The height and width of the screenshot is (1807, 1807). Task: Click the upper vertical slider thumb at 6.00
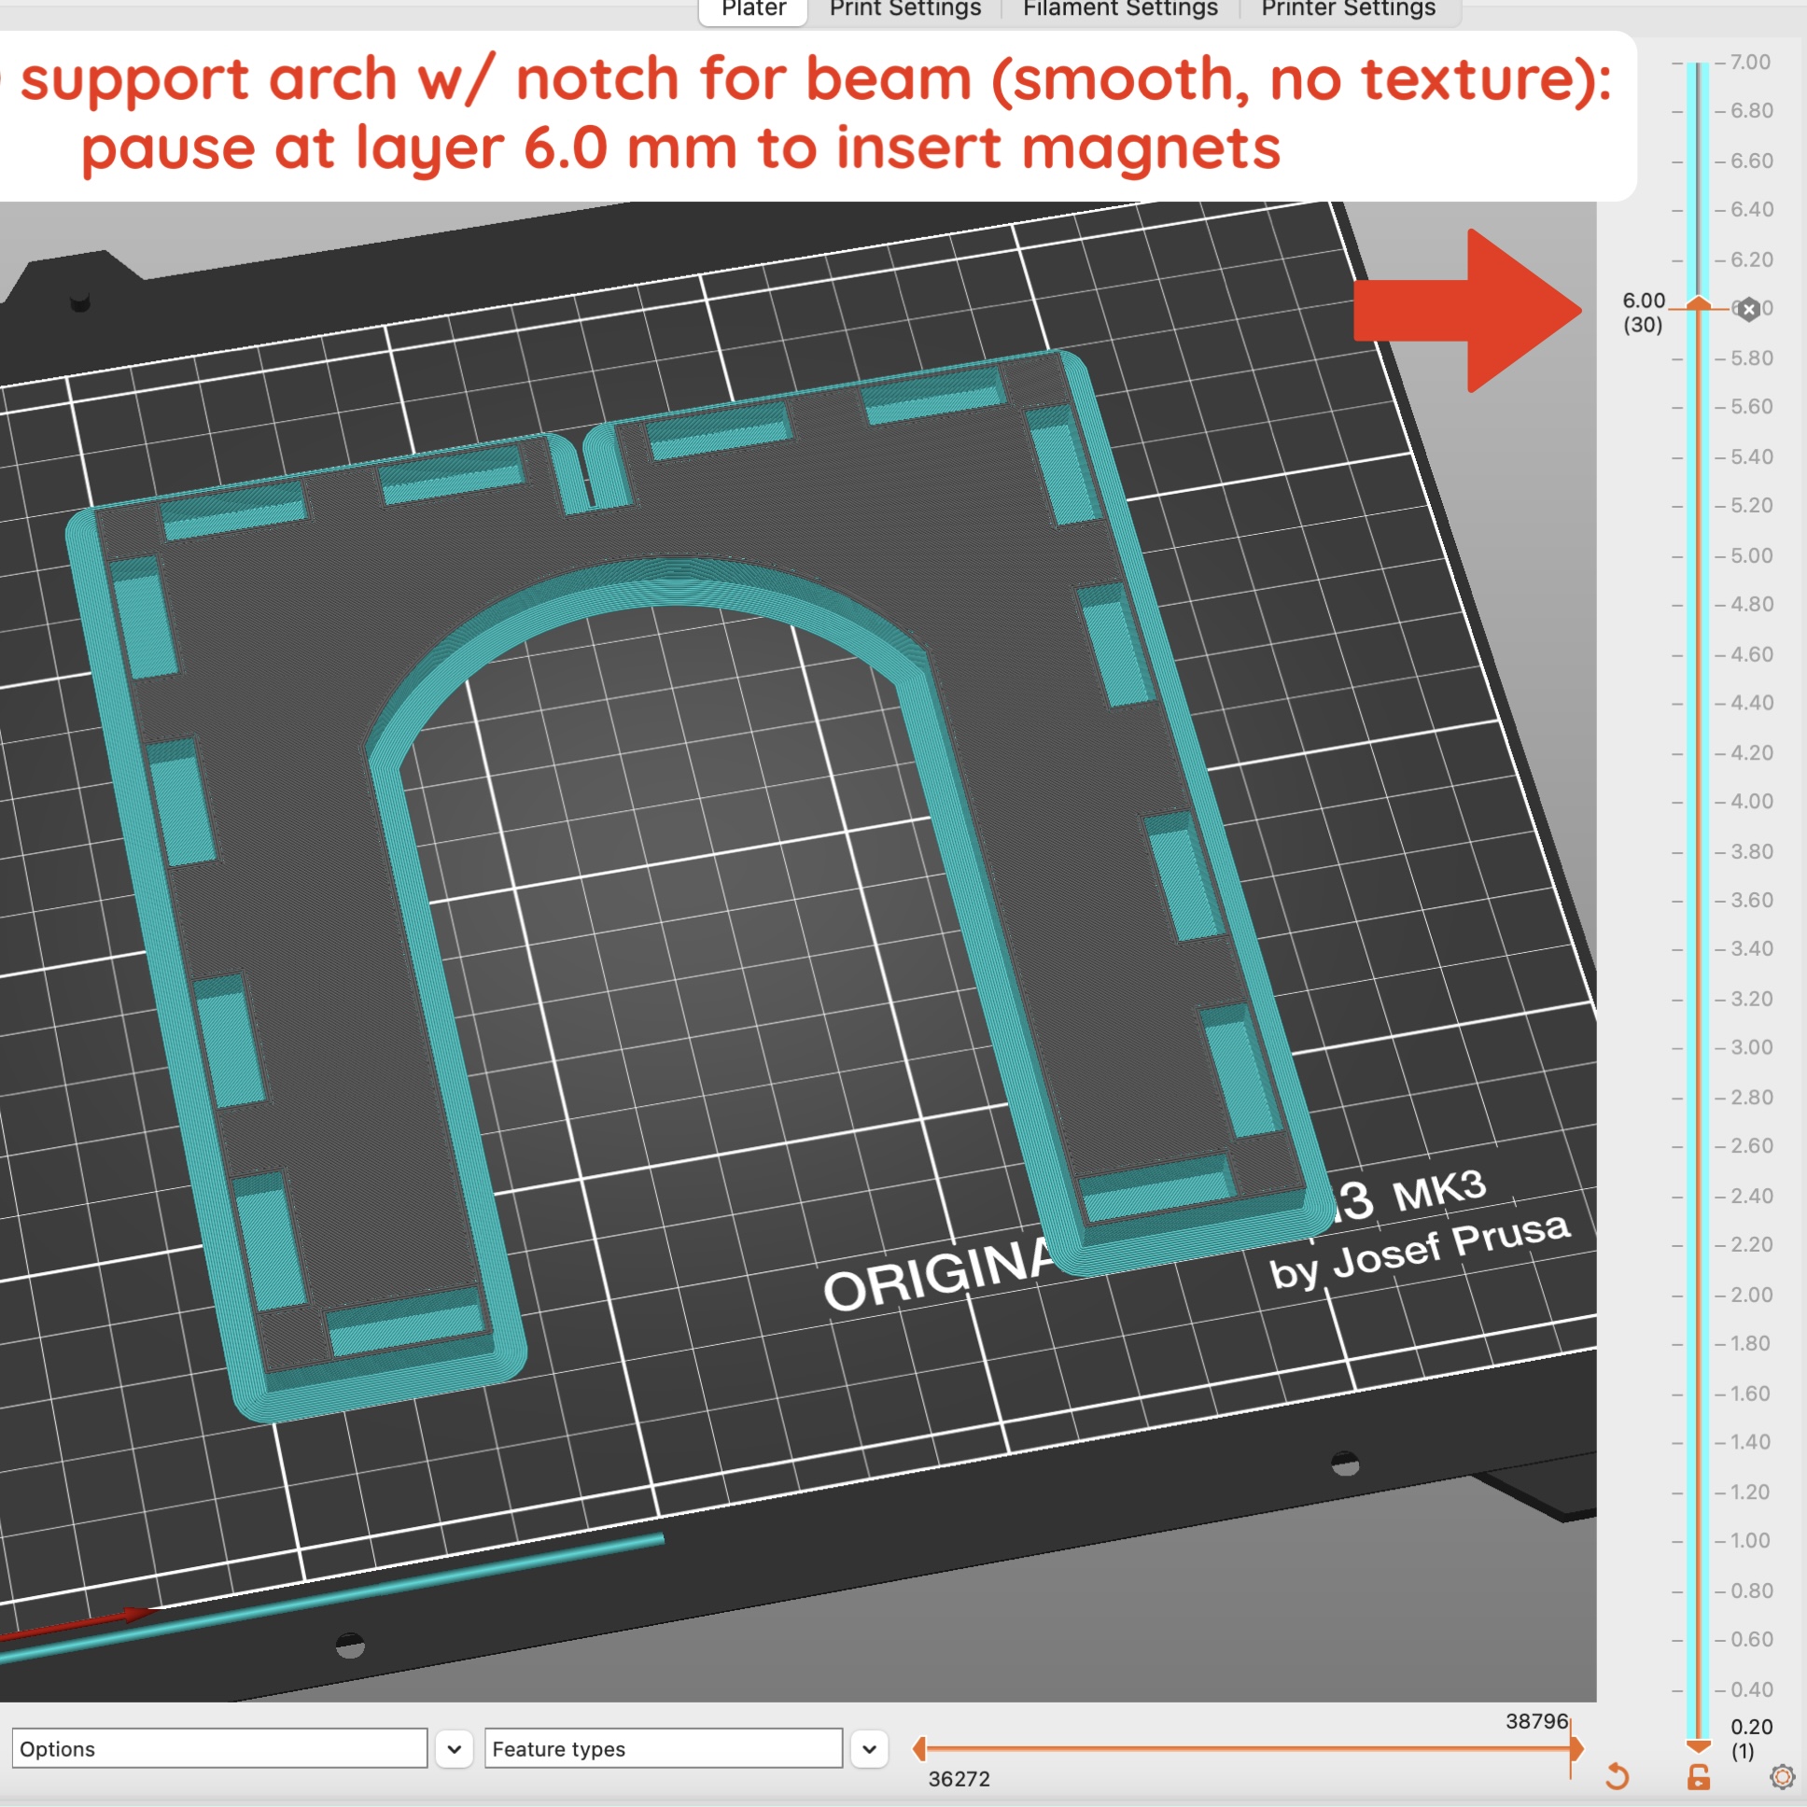click(1699, 302)
